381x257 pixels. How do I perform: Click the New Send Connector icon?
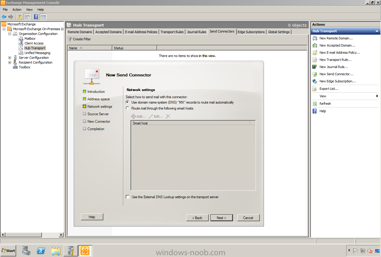click(315, 74)
